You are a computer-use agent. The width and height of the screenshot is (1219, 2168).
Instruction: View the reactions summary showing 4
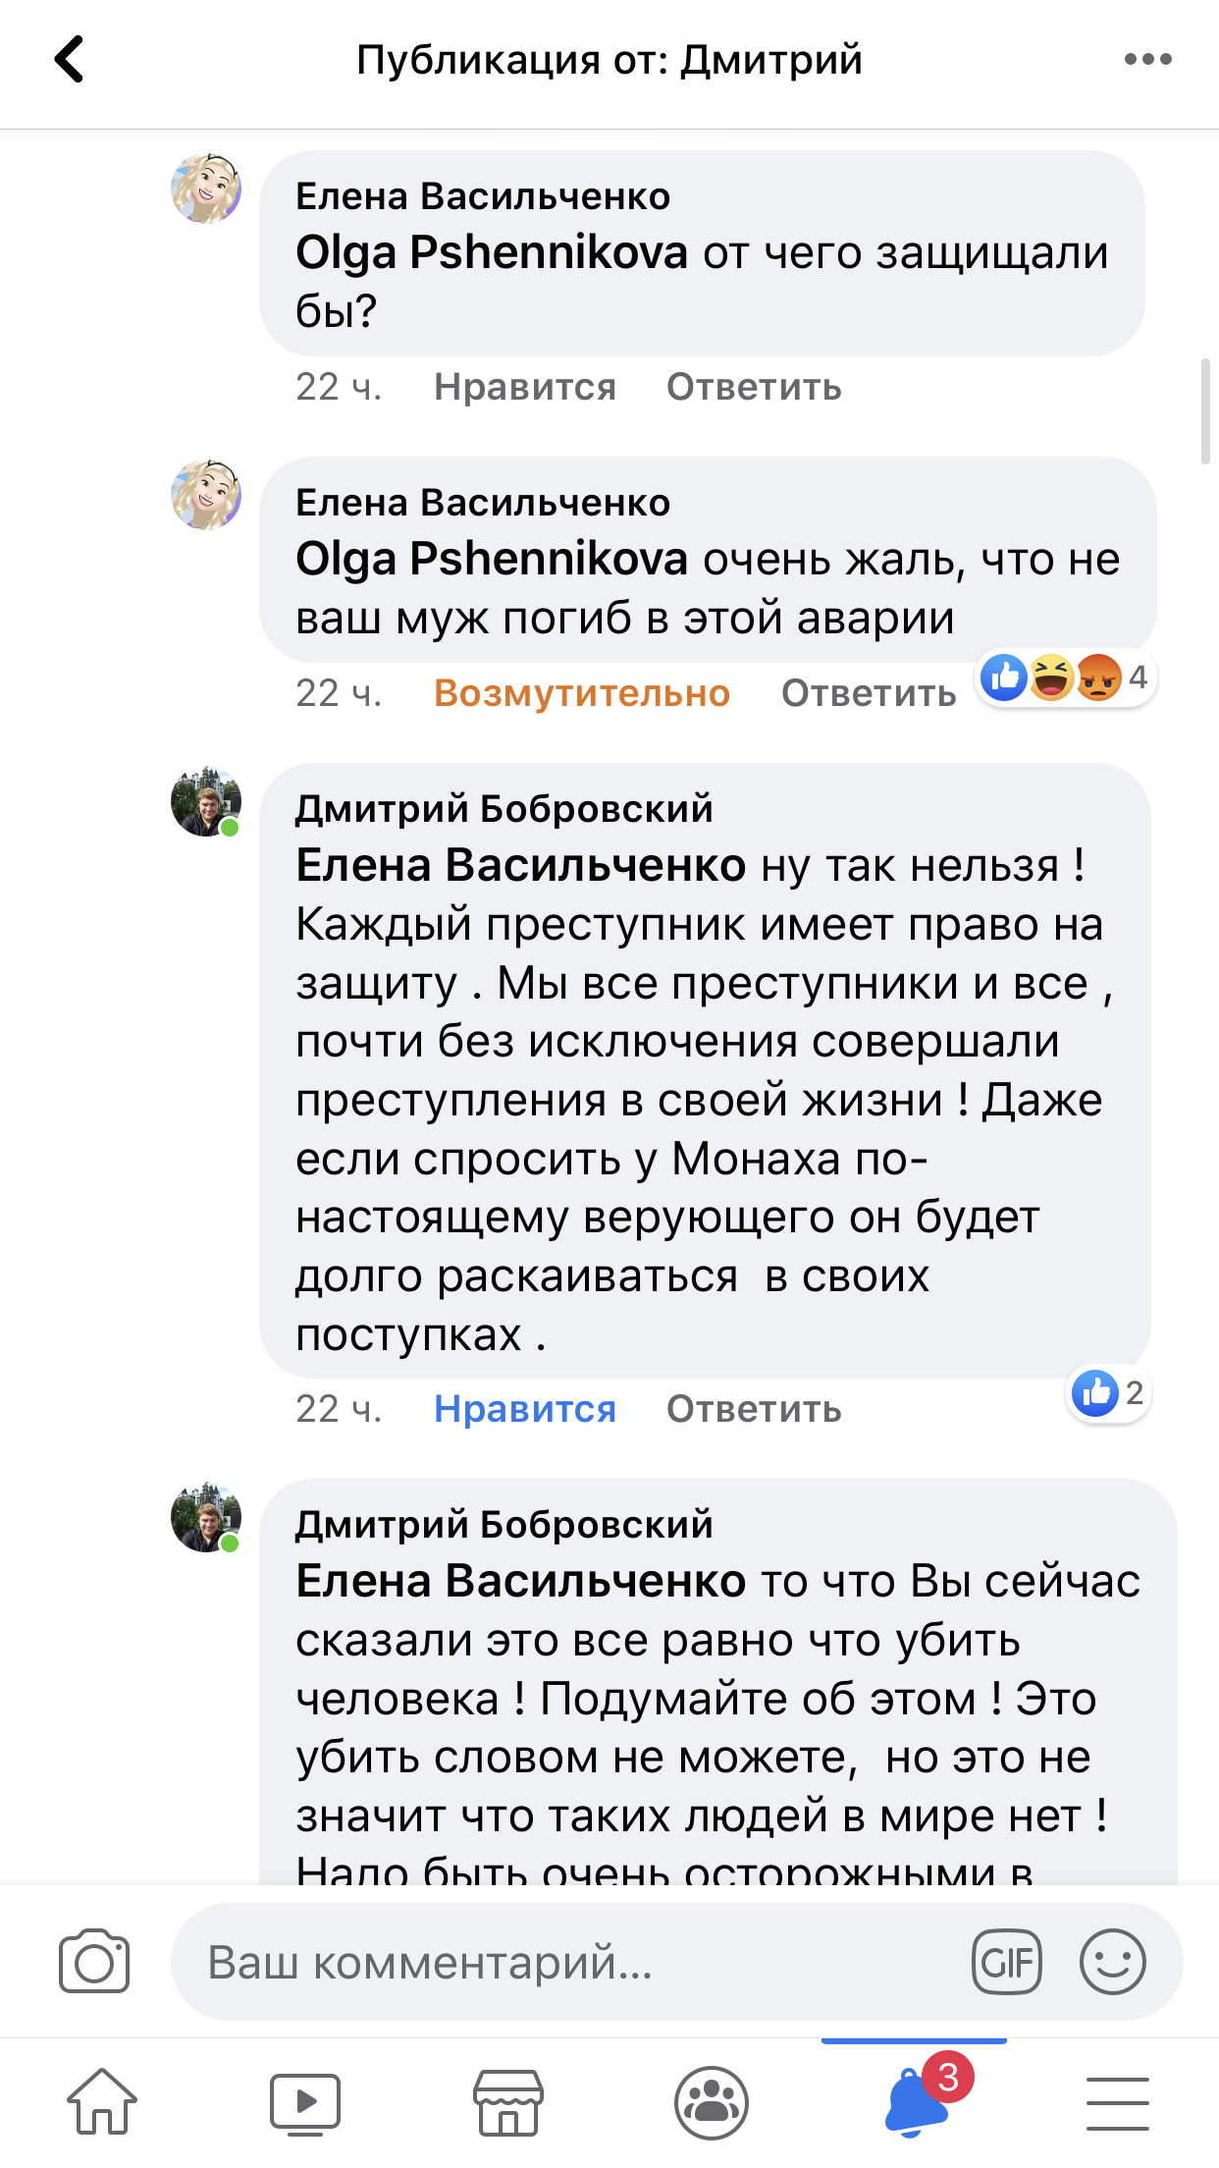coord(1066,677)
